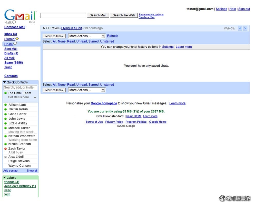254x202 pixels.
Task: Open Jessica's birthday (1) label
Action: click(x=20, y=186)
